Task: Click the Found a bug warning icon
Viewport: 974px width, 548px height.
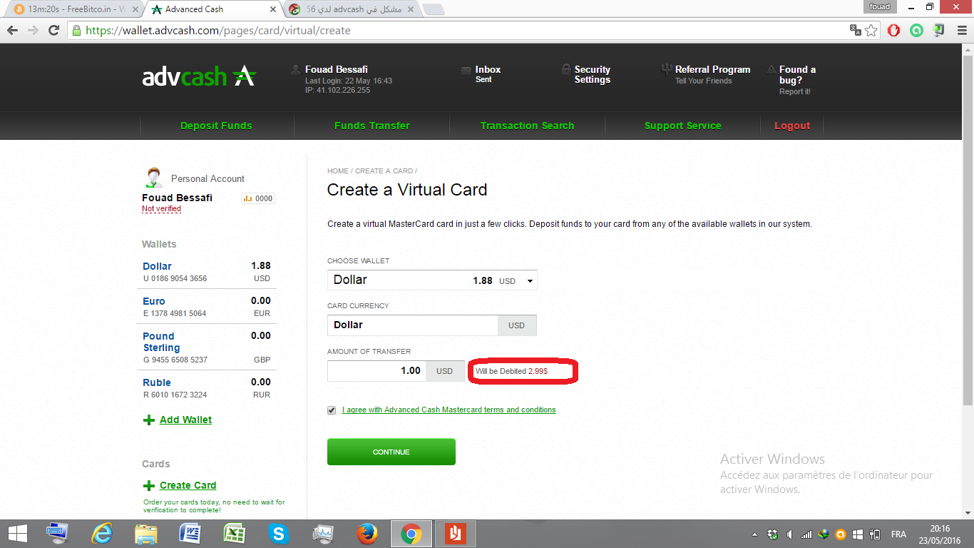Action: 771,70
